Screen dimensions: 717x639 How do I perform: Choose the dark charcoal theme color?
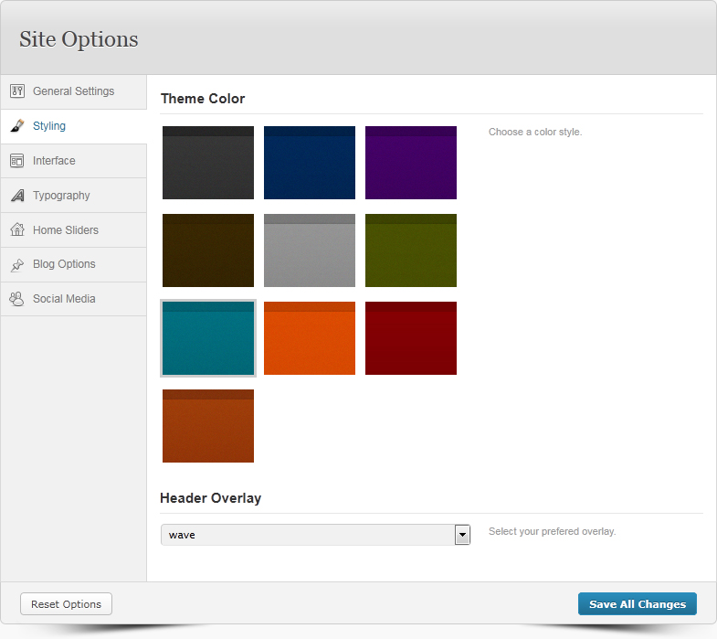tap(208, 163)
